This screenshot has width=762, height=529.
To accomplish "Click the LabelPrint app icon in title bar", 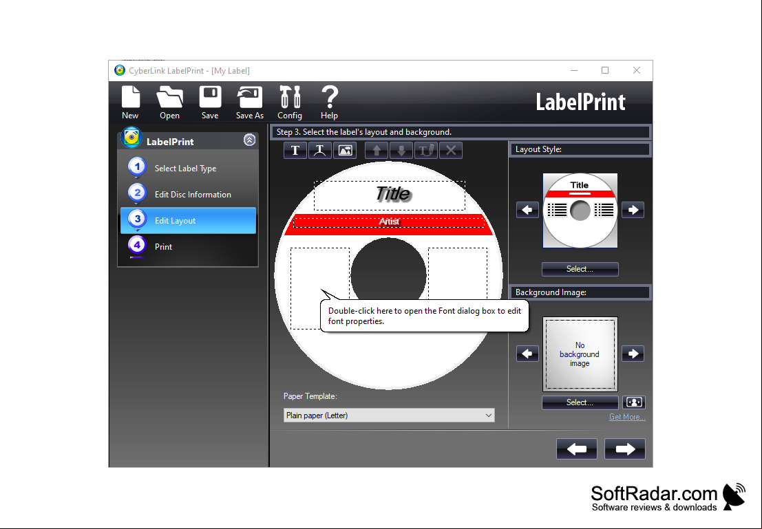I will [x=120, y=70].
